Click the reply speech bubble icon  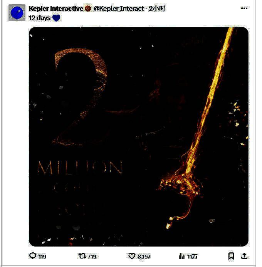[x=33, y=256]
